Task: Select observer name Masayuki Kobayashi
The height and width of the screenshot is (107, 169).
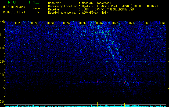Action: click(x=96, y=3)
